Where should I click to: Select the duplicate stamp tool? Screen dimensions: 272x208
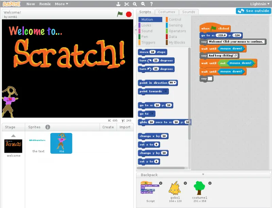click(118, 4)
